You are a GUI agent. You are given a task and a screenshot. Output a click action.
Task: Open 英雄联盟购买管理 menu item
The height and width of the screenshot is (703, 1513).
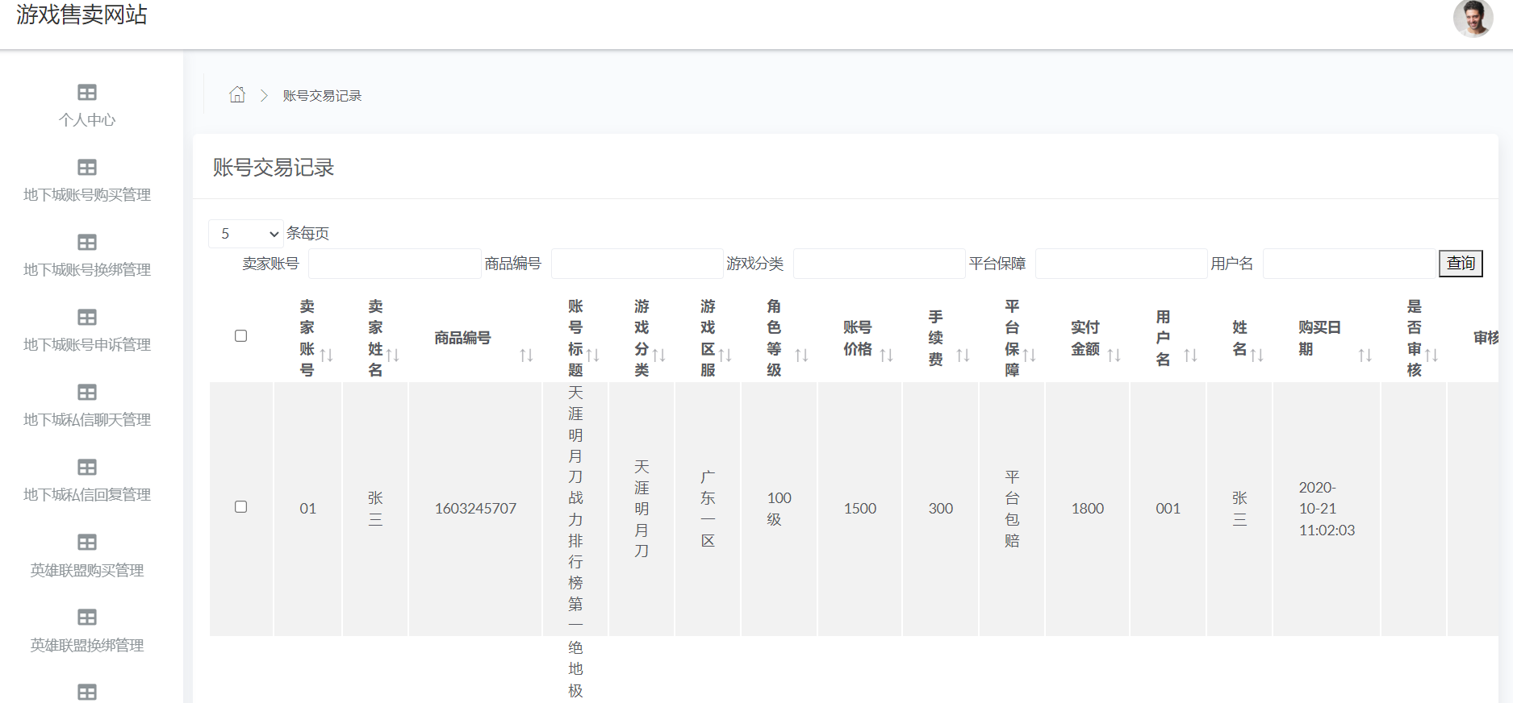(87, 571)
